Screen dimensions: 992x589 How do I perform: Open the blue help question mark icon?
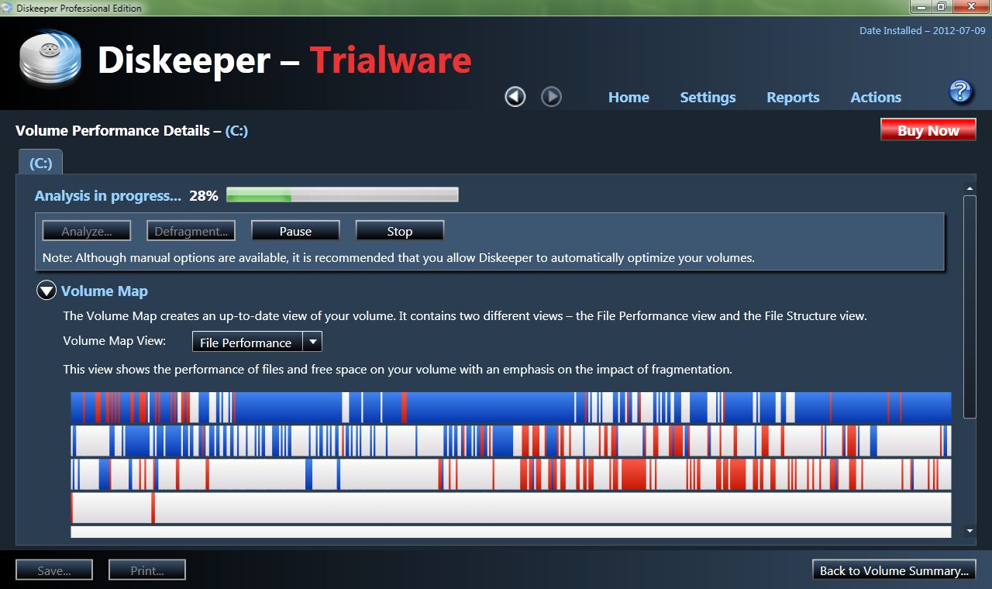(960, 91)
